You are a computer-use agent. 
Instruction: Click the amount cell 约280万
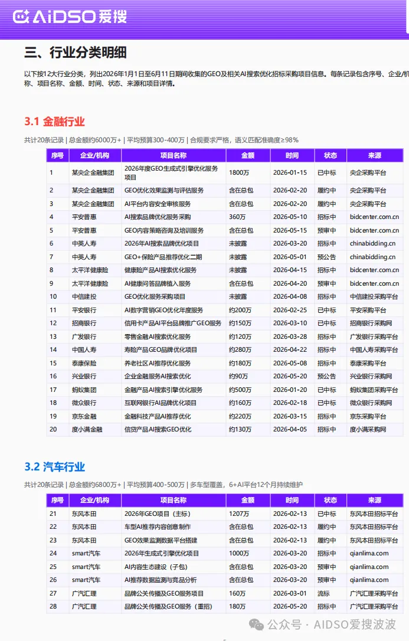click(240, 349)
